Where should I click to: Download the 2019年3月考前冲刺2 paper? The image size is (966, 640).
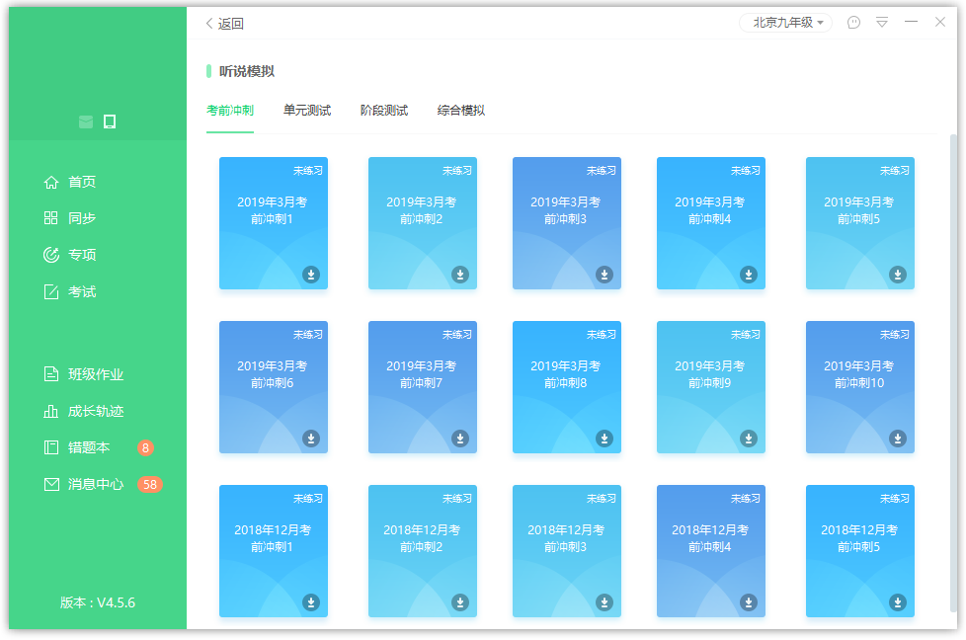tap(460, 275)
